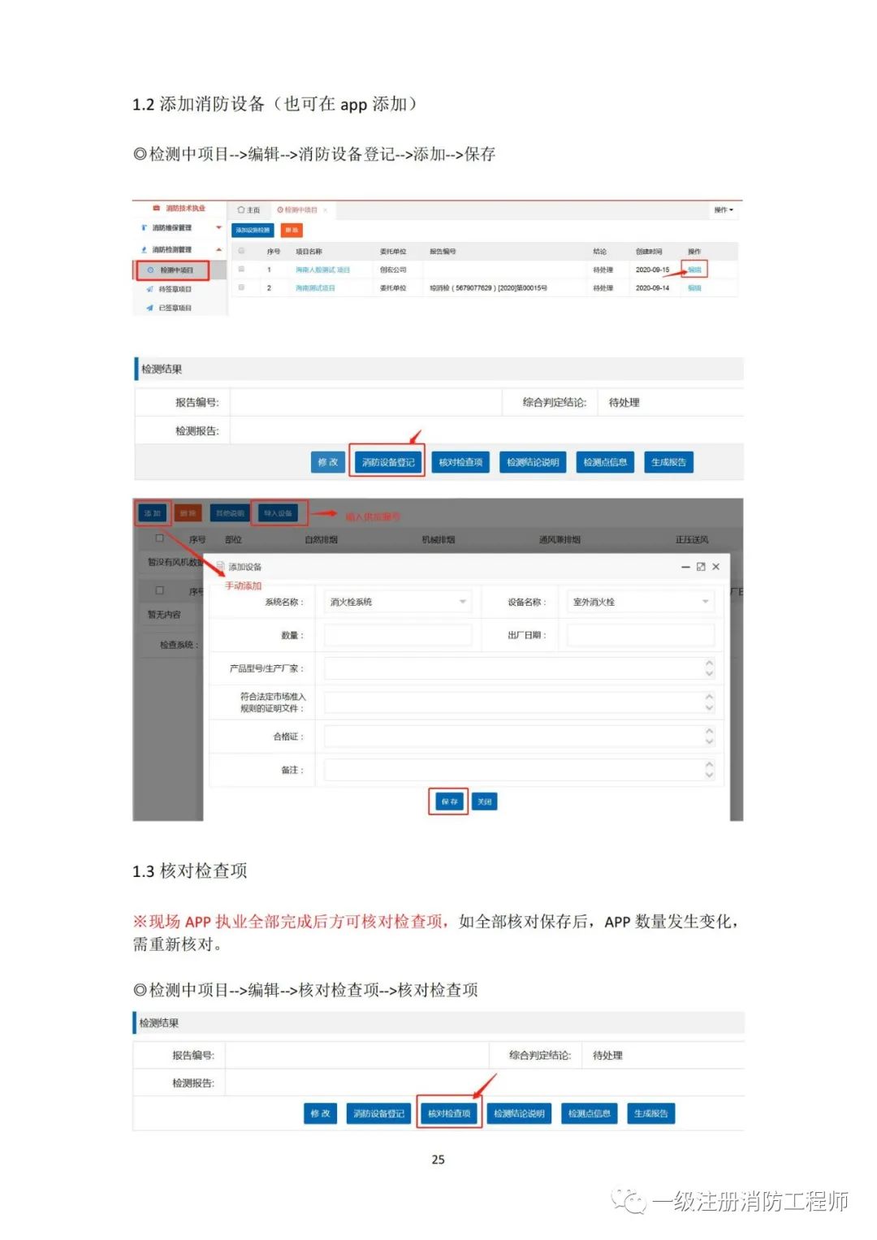Viewport: 877px width, 1240px height.
Task: Toggle the select-all checkbox in project table header
Action: coord(241,251)
